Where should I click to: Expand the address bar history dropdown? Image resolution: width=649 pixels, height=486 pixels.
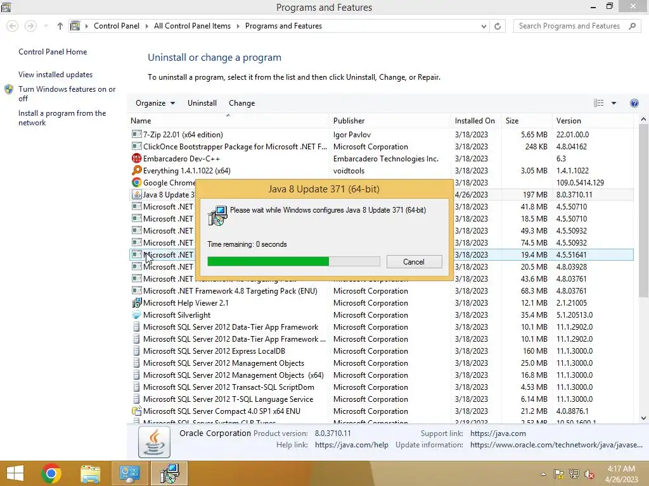(x=484, y=26)
